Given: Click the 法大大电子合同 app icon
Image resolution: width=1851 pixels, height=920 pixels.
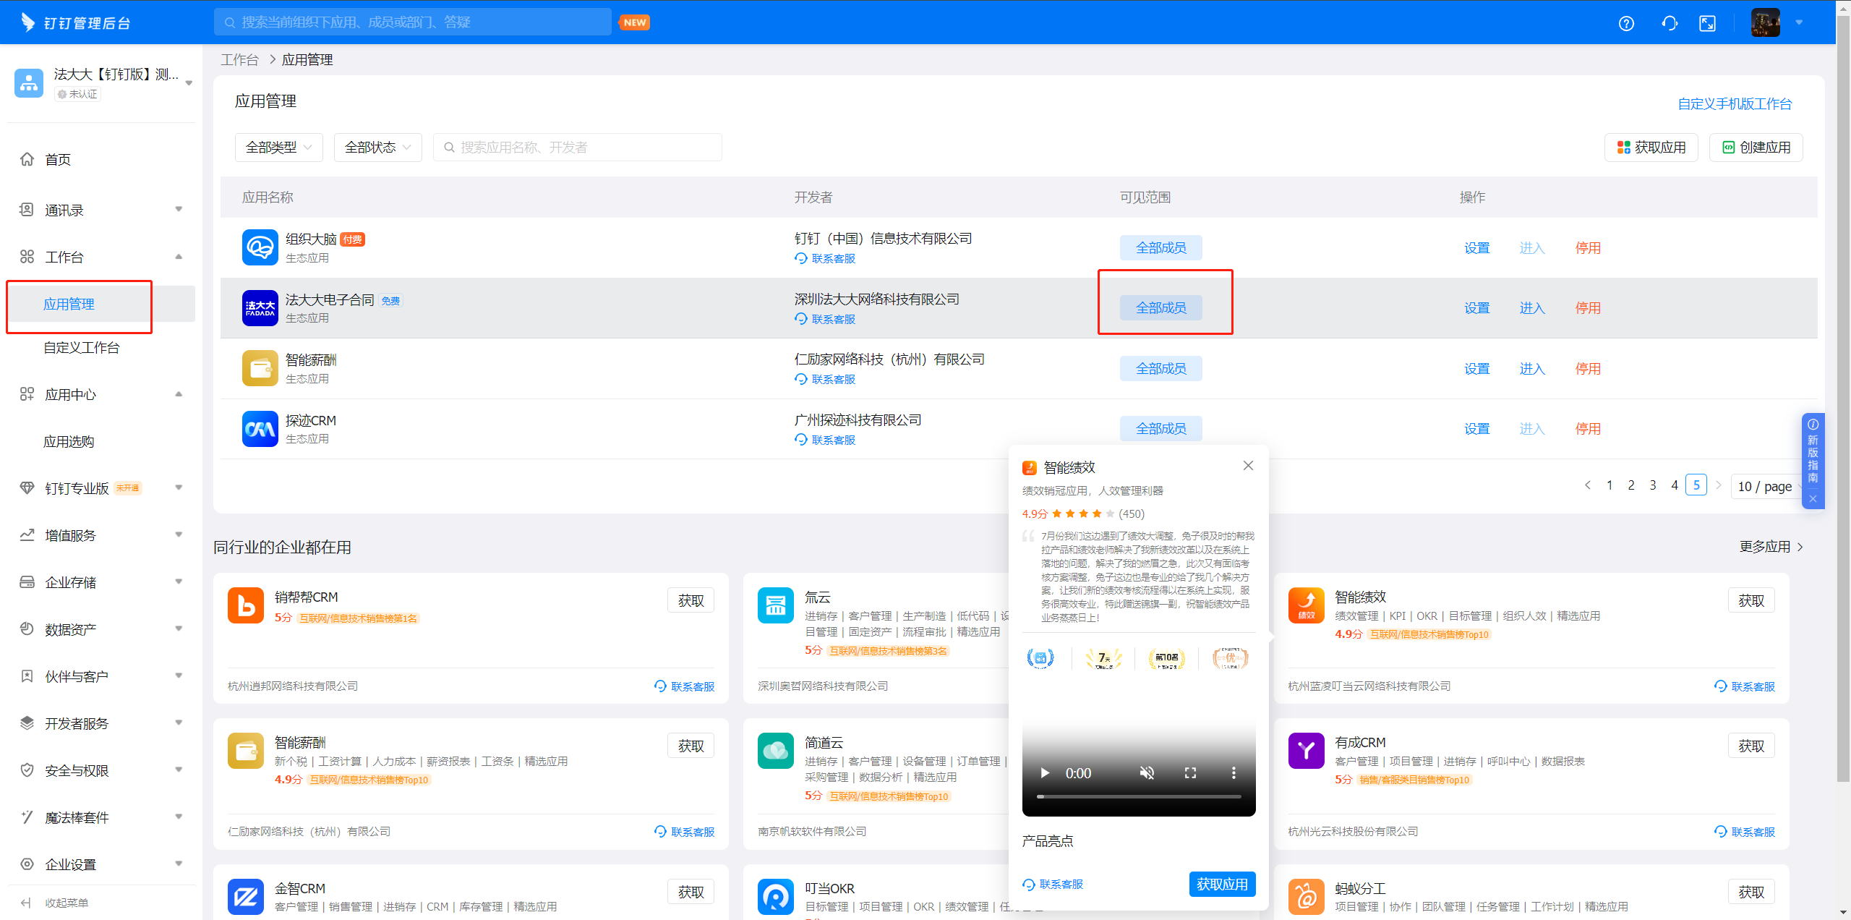Looking at the screenshot, I should (260, 308).
